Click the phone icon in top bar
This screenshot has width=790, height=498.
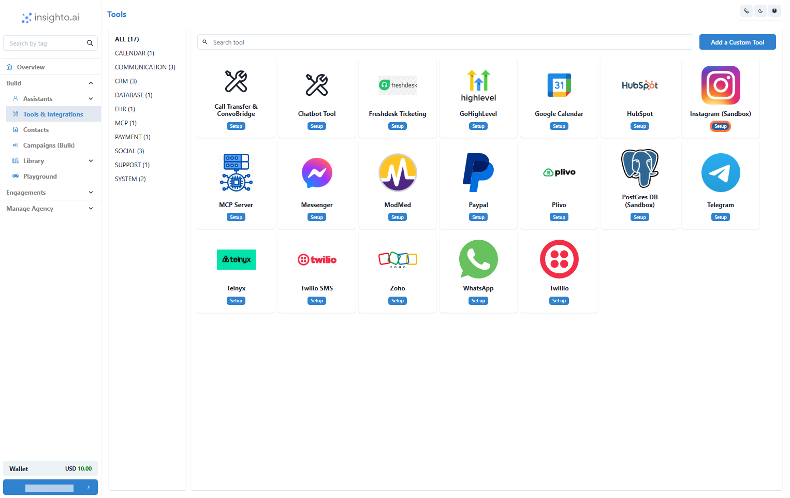[746, 10]
